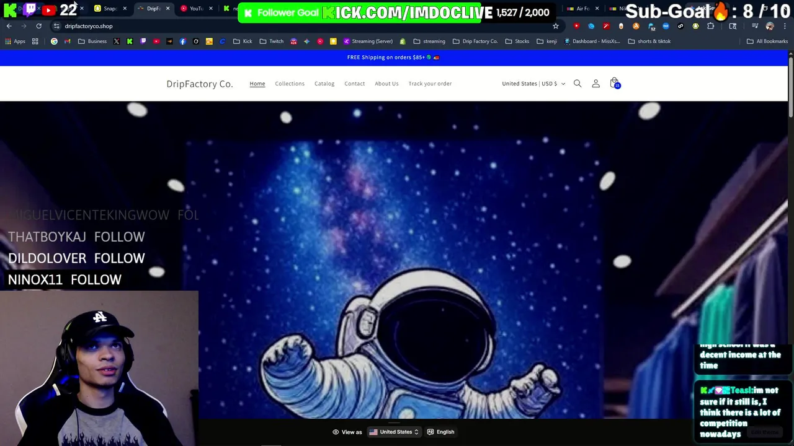Open the Chrome three-dot menu
Image resolution: width=794 pixels, height=446 pixels.
click(x=785, y=26)
